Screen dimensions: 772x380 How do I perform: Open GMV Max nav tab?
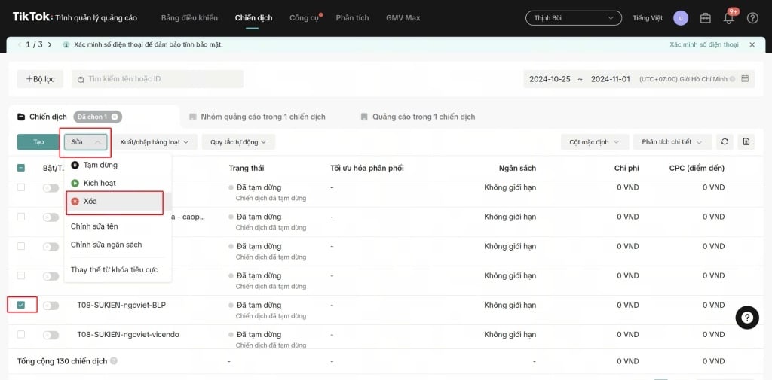pyautogui.click(x=403, y=18)
